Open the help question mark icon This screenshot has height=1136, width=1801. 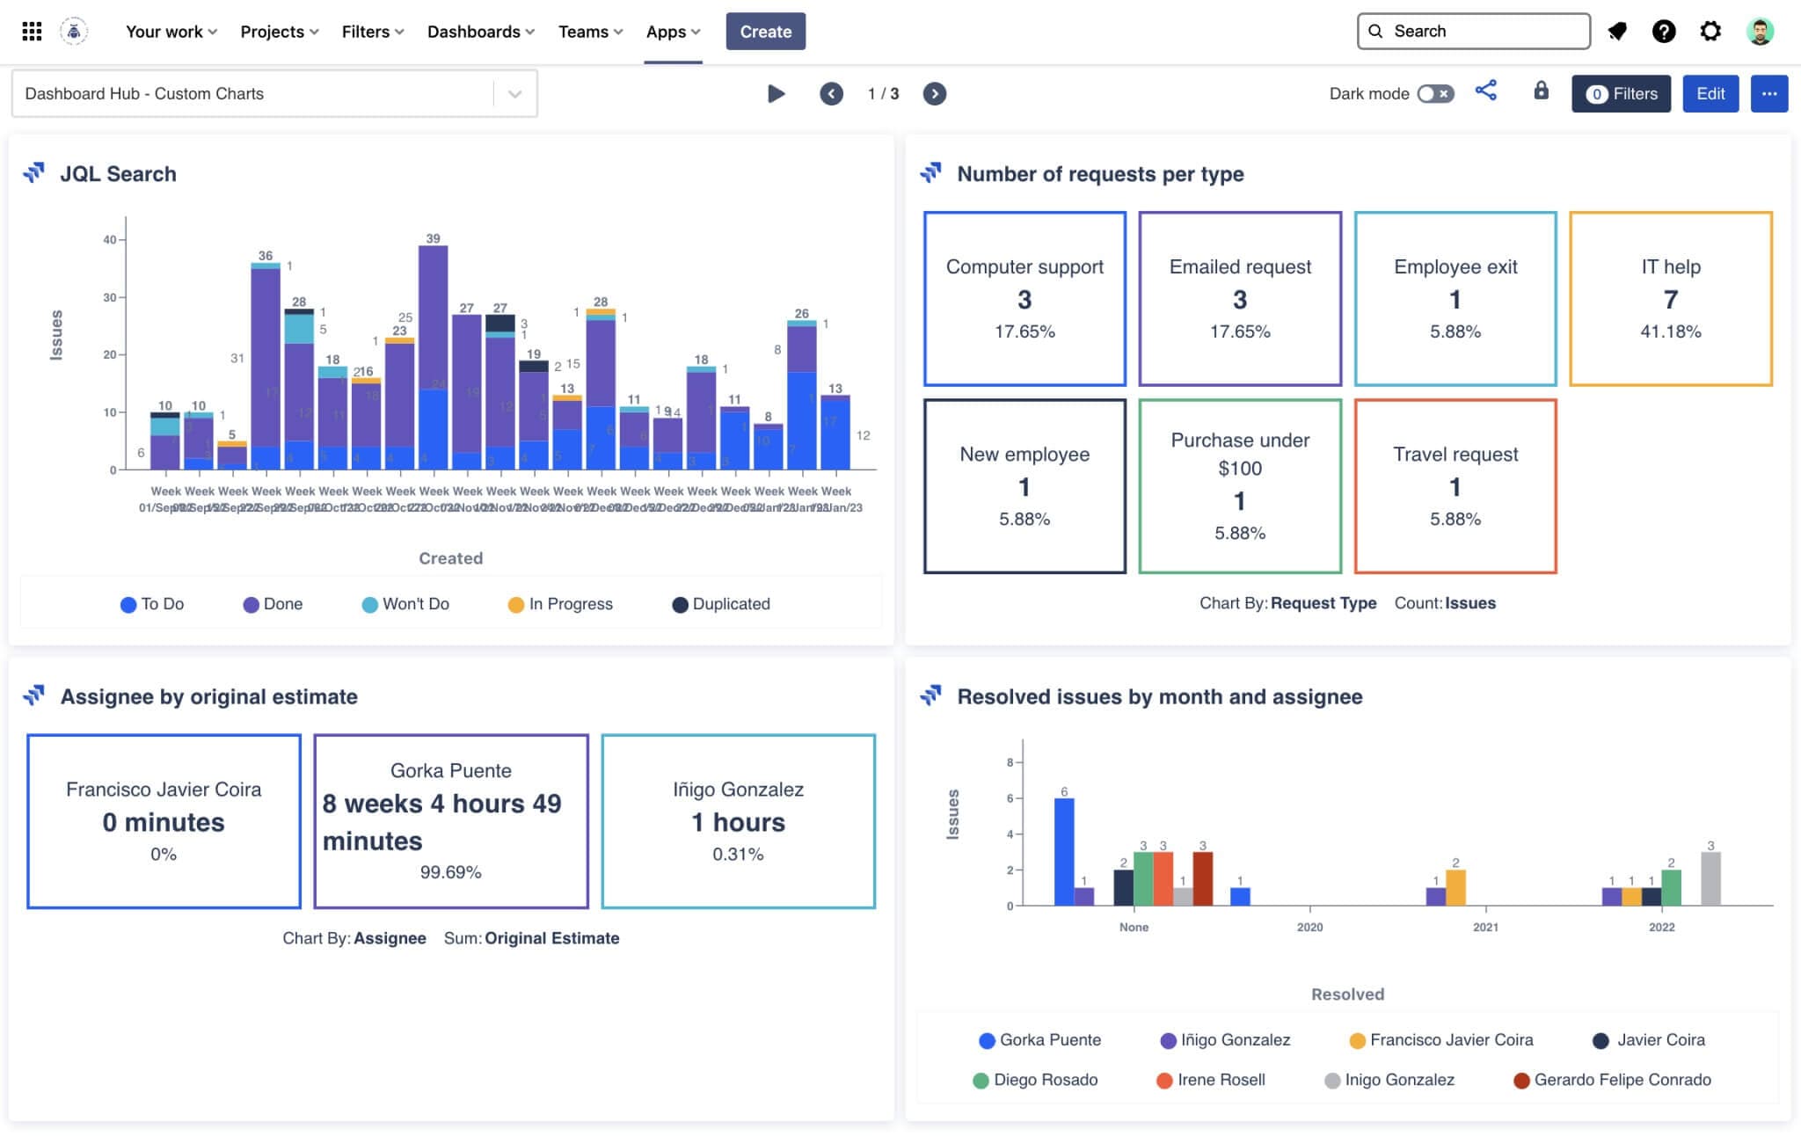1663,32
